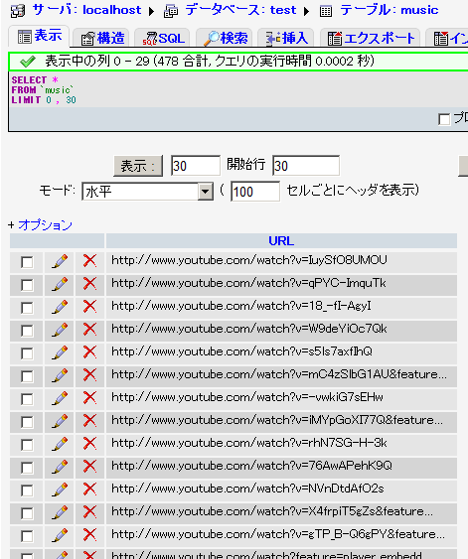Delete row with URL containing gTP_B-Q6gPY
Screen dimensions: 468x559
89,535
